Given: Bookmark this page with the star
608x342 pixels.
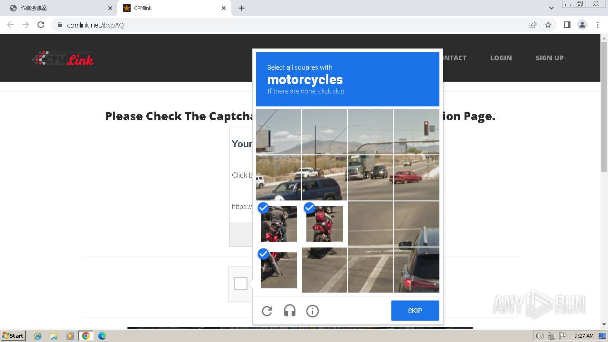Looking at the screenshot, I should coord(548,25).
